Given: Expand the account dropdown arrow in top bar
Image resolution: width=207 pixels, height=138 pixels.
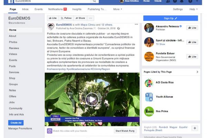Looking at the screenshot, I should (197, 1).
